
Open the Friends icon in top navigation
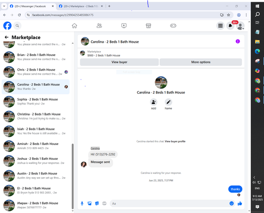coord(99,26)
